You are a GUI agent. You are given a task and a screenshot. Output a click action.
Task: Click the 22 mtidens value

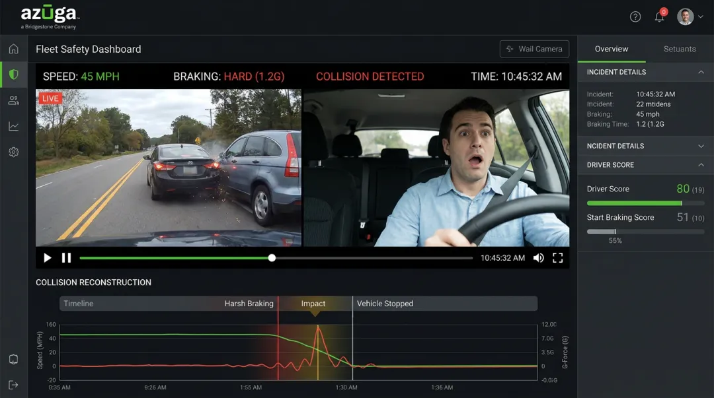click(x=653, y=104)
